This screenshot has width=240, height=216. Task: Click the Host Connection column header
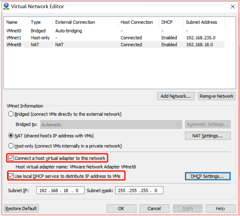coord(139,22)
